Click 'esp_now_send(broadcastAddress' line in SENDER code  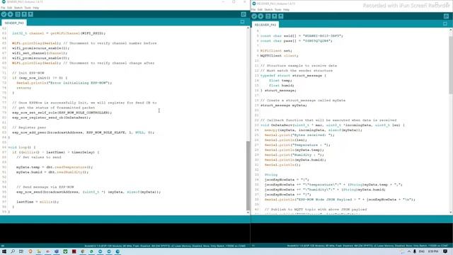88,192
